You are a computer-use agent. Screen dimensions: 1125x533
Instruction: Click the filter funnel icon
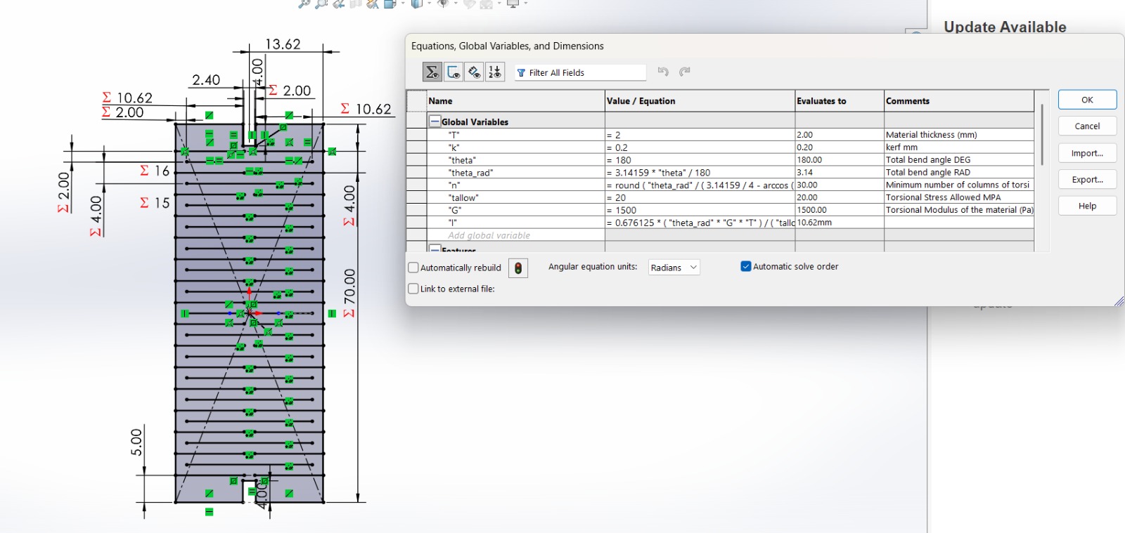click(x=521, y=73)
